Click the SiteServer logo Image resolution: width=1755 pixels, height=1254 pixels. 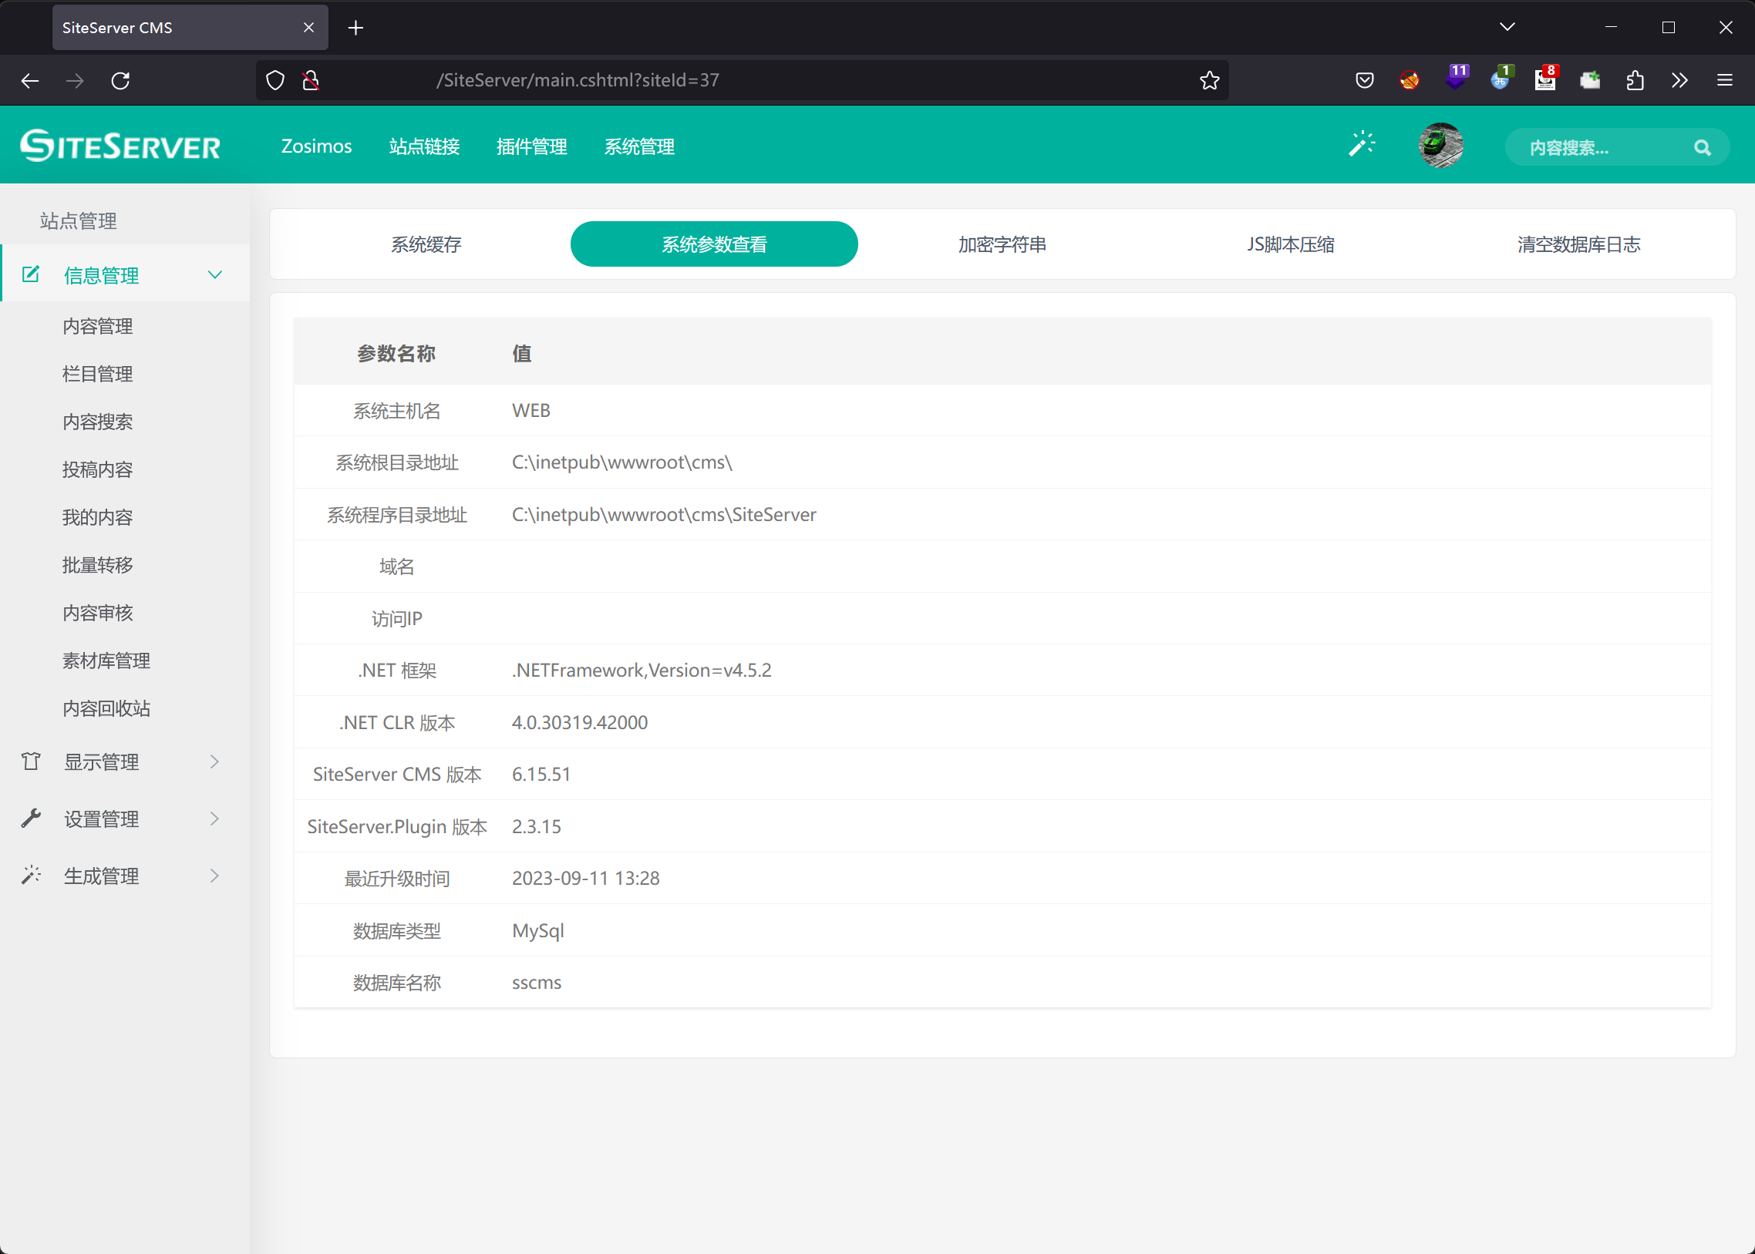120,146
